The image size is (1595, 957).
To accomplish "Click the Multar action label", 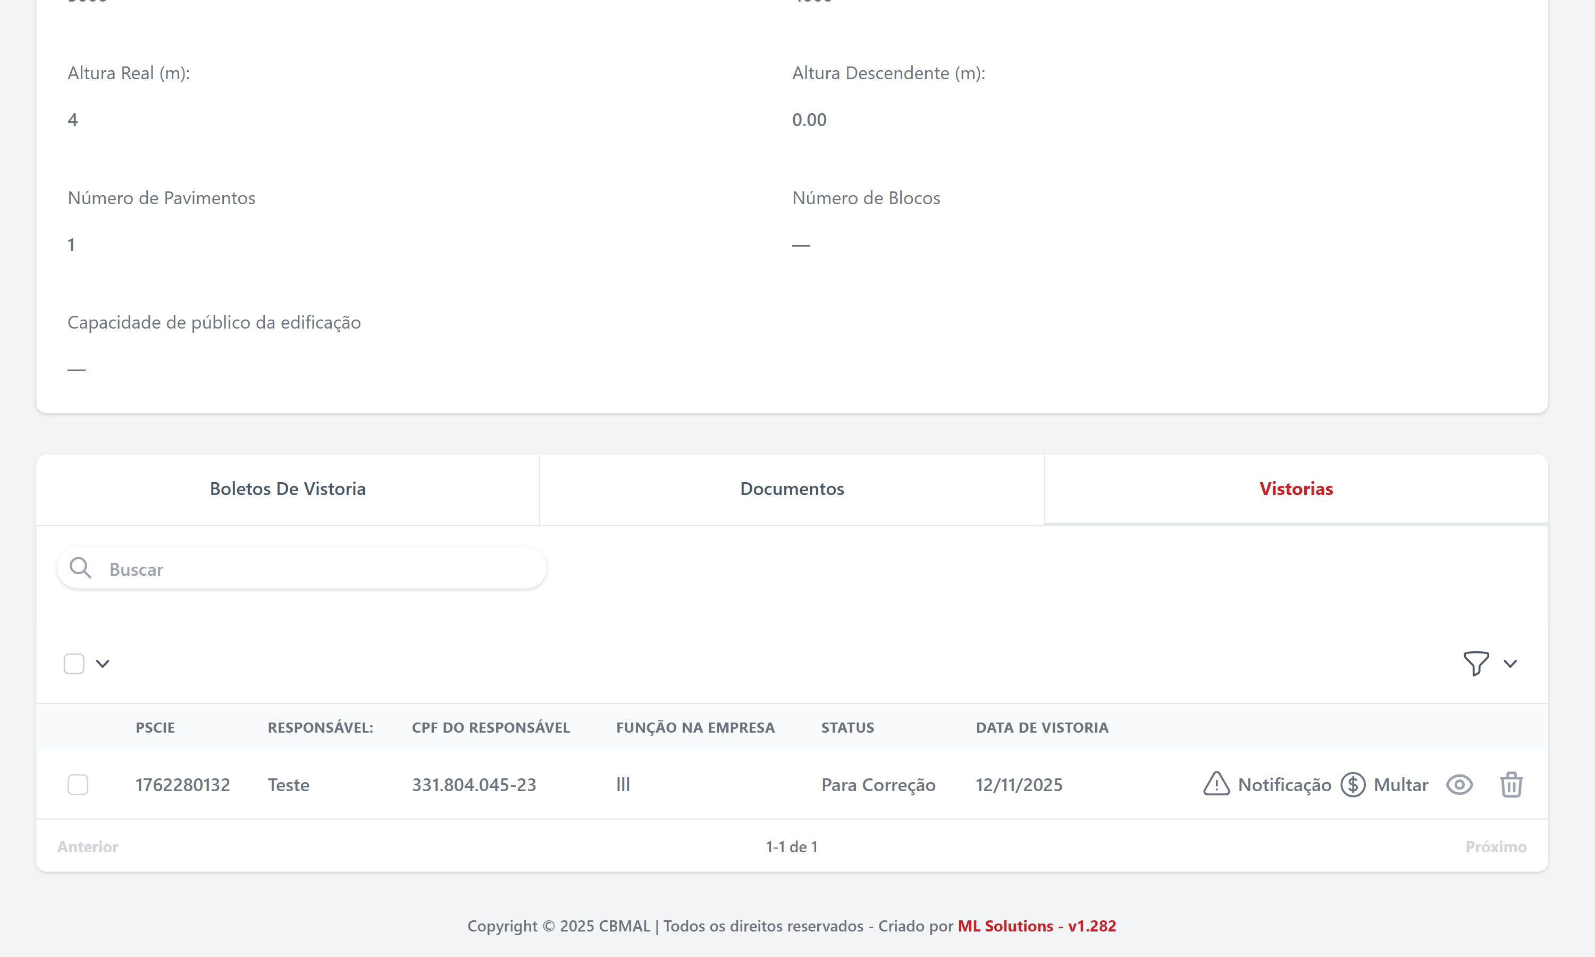I will [1400, 784].
